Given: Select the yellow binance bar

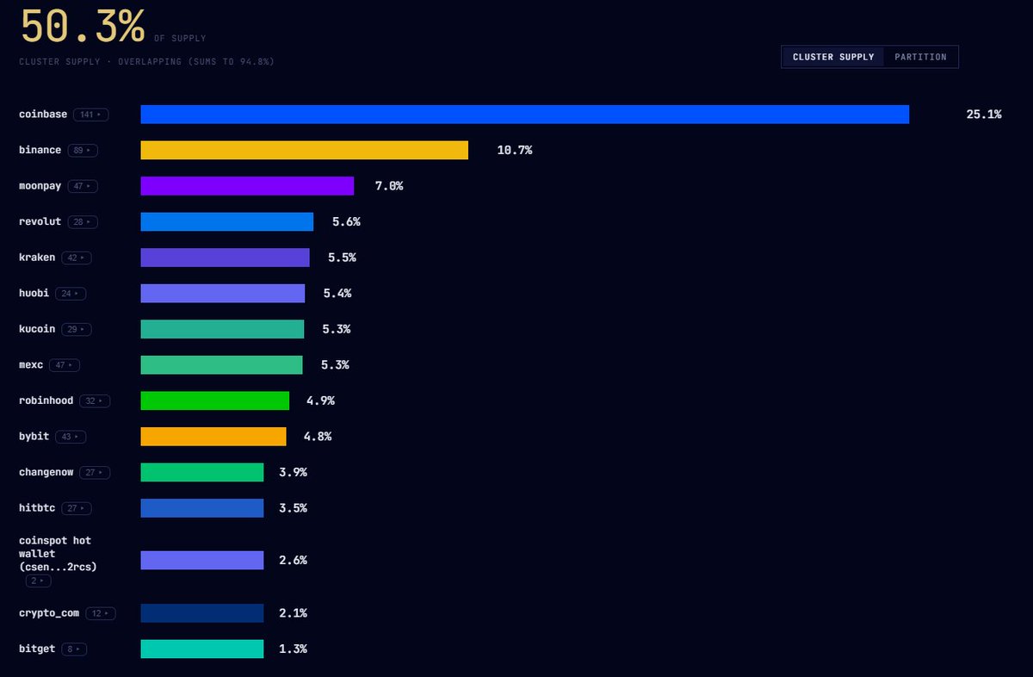Looking at the screenshot, I should click(x=305, y=151).
